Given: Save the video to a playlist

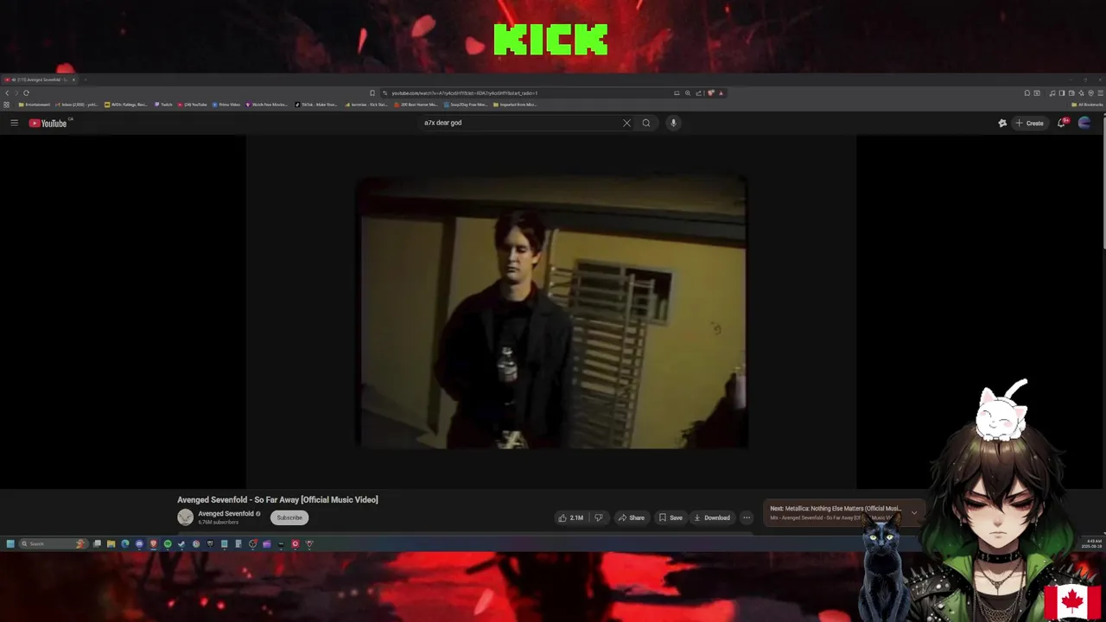Looking at the screenshot, I should 671,517.
